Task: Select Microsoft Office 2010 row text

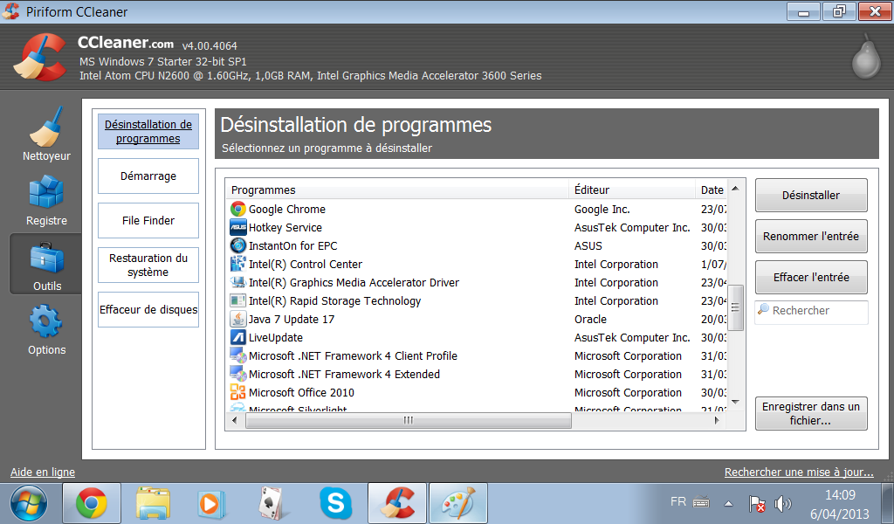Action: 301,392
